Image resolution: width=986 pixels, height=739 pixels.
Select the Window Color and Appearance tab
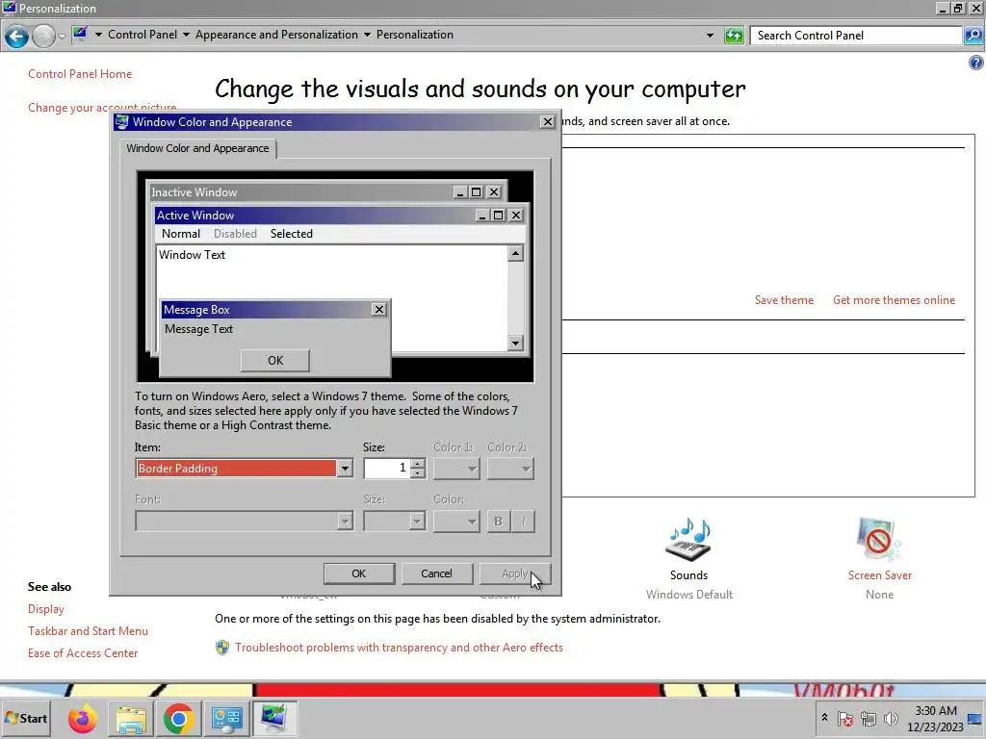pos(197,148)
